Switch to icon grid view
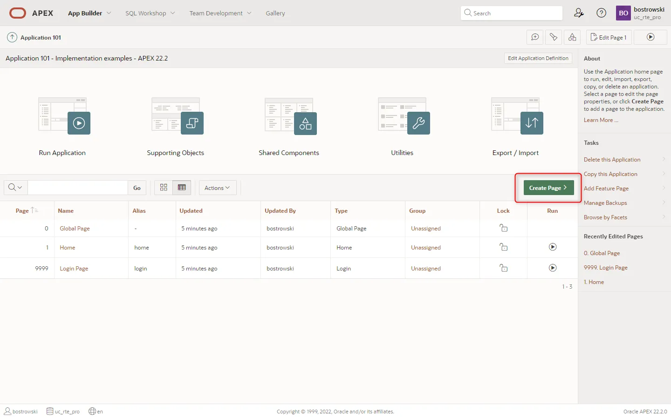This screenshot has height=419, width=671. click(164, 188)
